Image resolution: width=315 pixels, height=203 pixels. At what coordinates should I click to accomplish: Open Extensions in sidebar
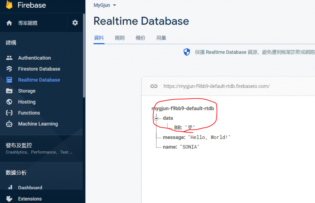point(30,199)
